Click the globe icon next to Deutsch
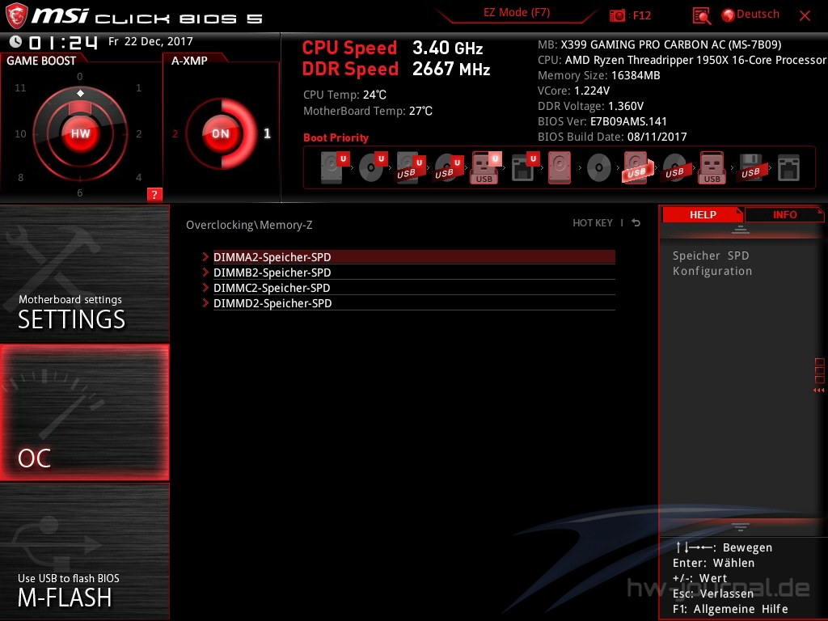The image size is (828, 621). (728, 15)
